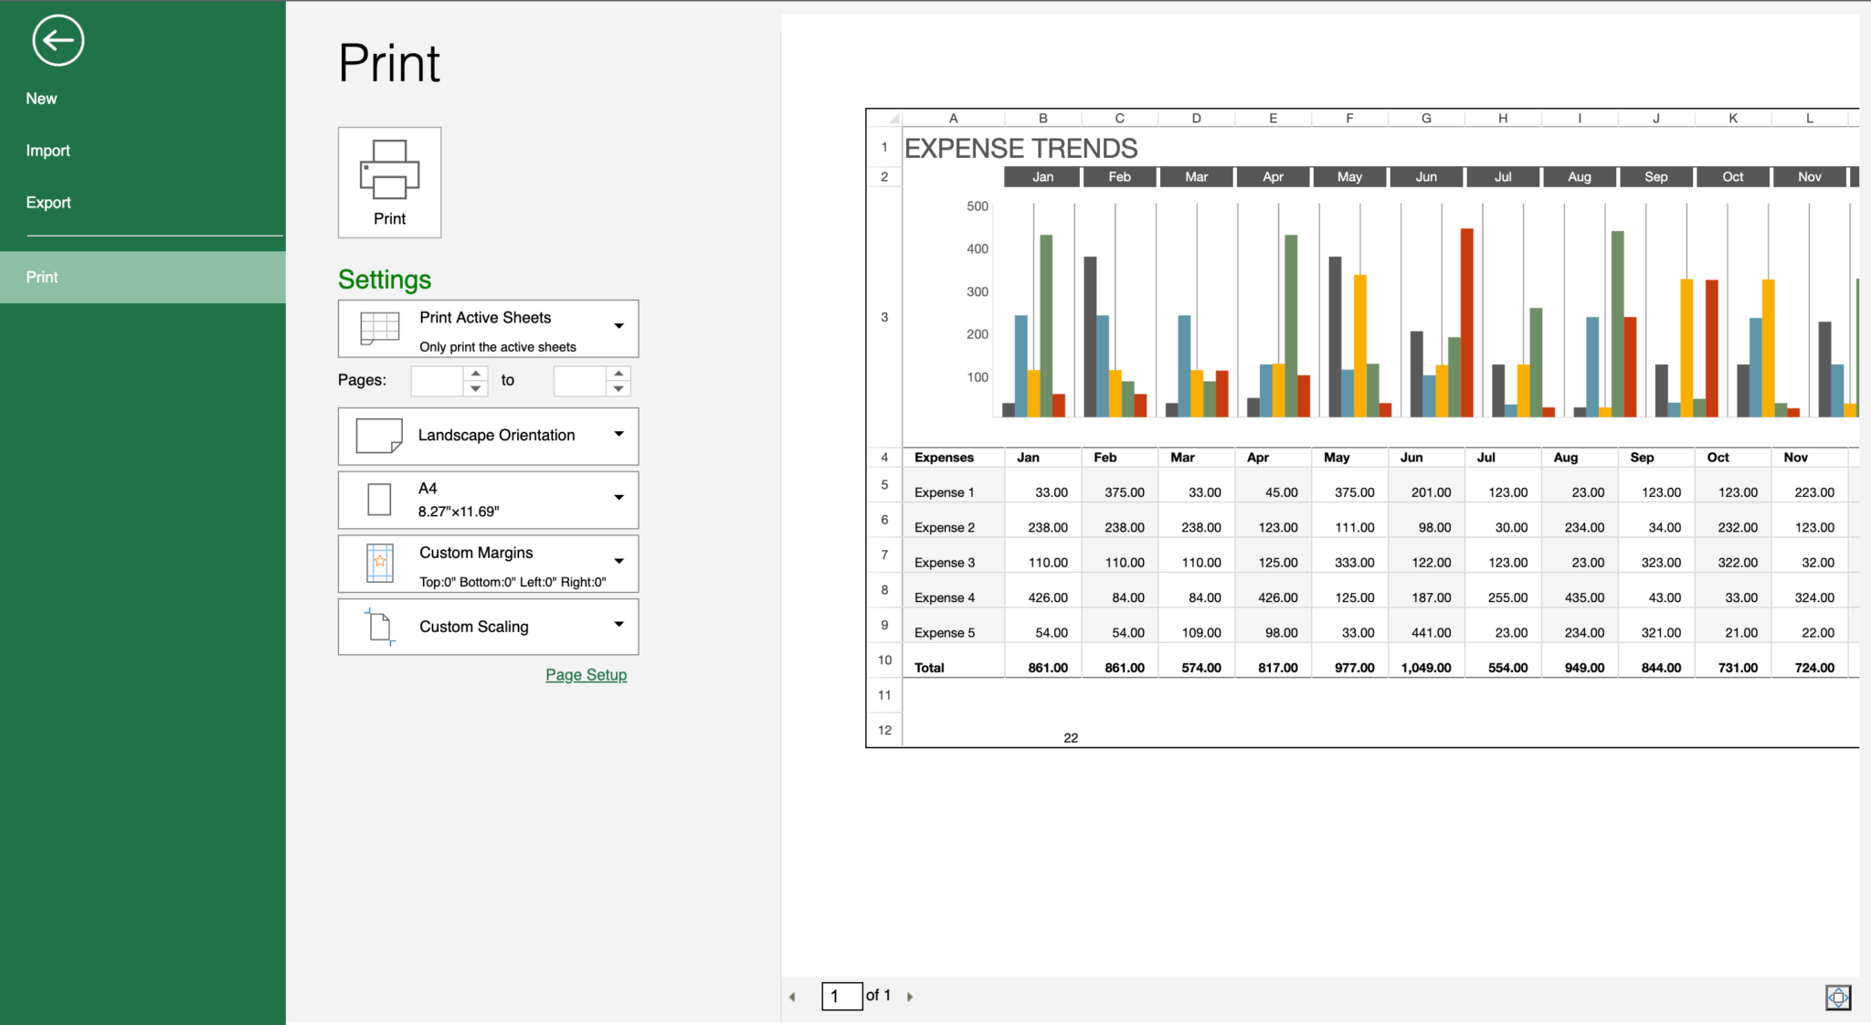1871x1025 pixels.
Task: Open the New menu item
Action: click(42, 98)
